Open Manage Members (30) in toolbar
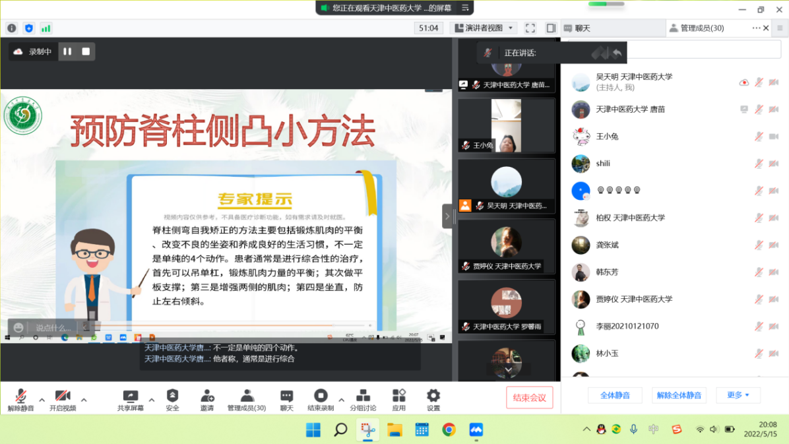Image resolution: width=789 pixels, height=444 pixels. click(x=247, y=400)
